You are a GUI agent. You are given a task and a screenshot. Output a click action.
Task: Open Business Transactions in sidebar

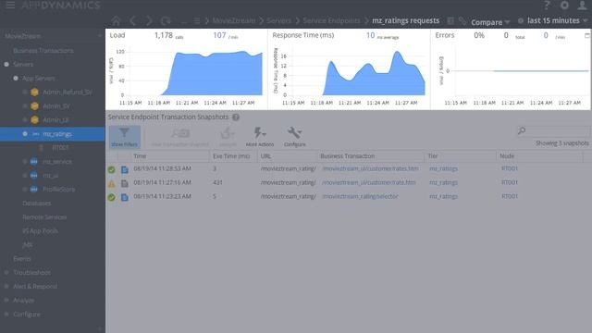click(43, 50)
